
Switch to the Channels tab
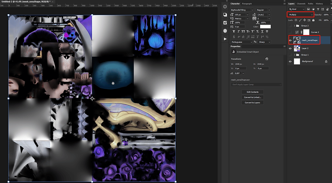point(301,4)
